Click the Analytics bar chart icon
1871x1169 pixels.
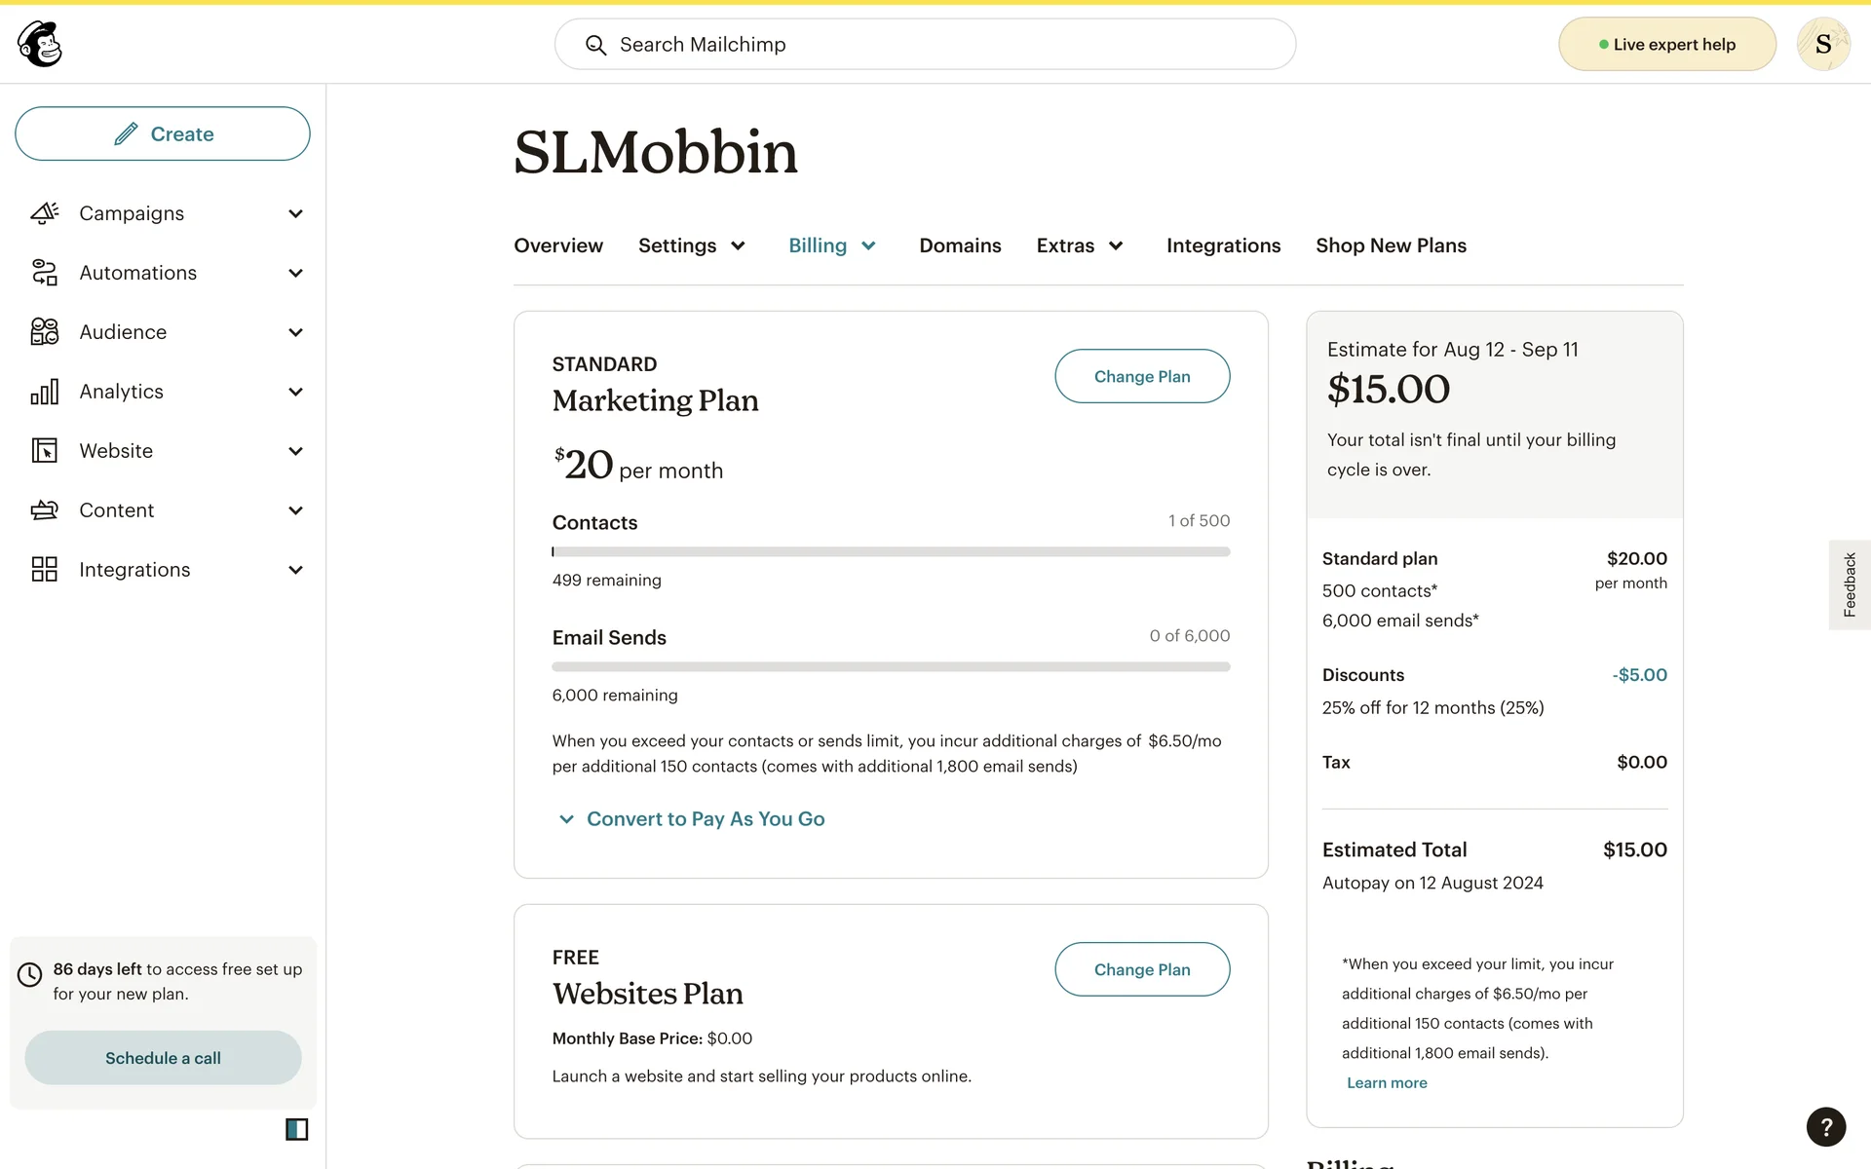(45, 392)
